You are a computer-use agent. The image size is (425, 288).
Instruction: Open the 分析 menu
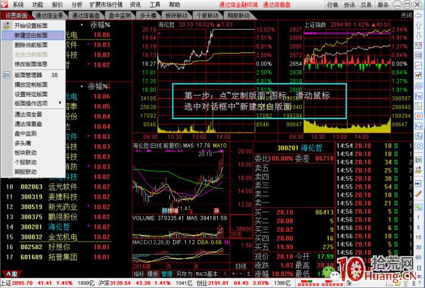coord(77,4)
